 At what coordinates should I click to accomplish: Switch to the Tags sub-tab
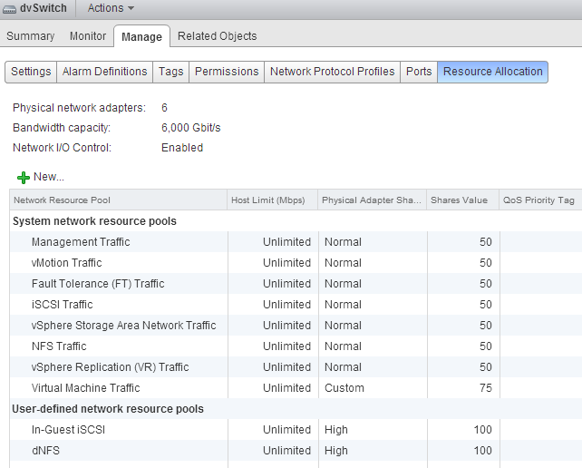coord(170,72)
